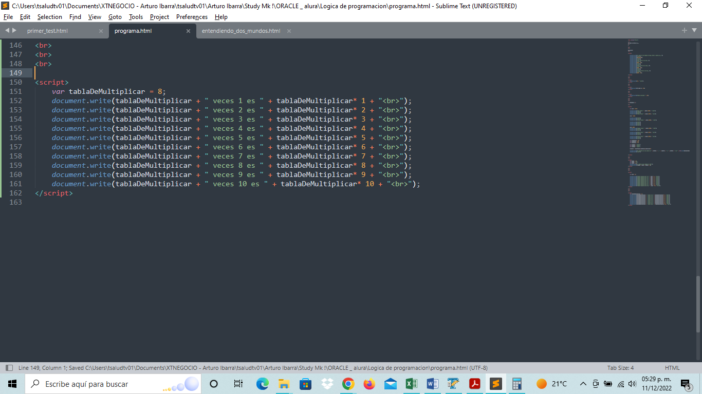
Task: Open Calculator from taskbar
Action: (516, 384)
